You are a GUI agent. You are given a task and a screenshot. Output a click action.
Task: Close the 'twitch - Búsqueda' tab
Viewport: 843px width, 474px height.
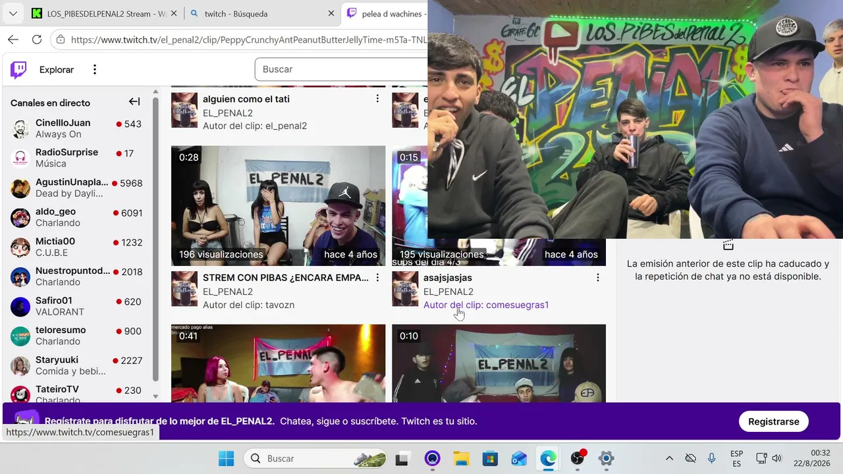click(331, 13)
